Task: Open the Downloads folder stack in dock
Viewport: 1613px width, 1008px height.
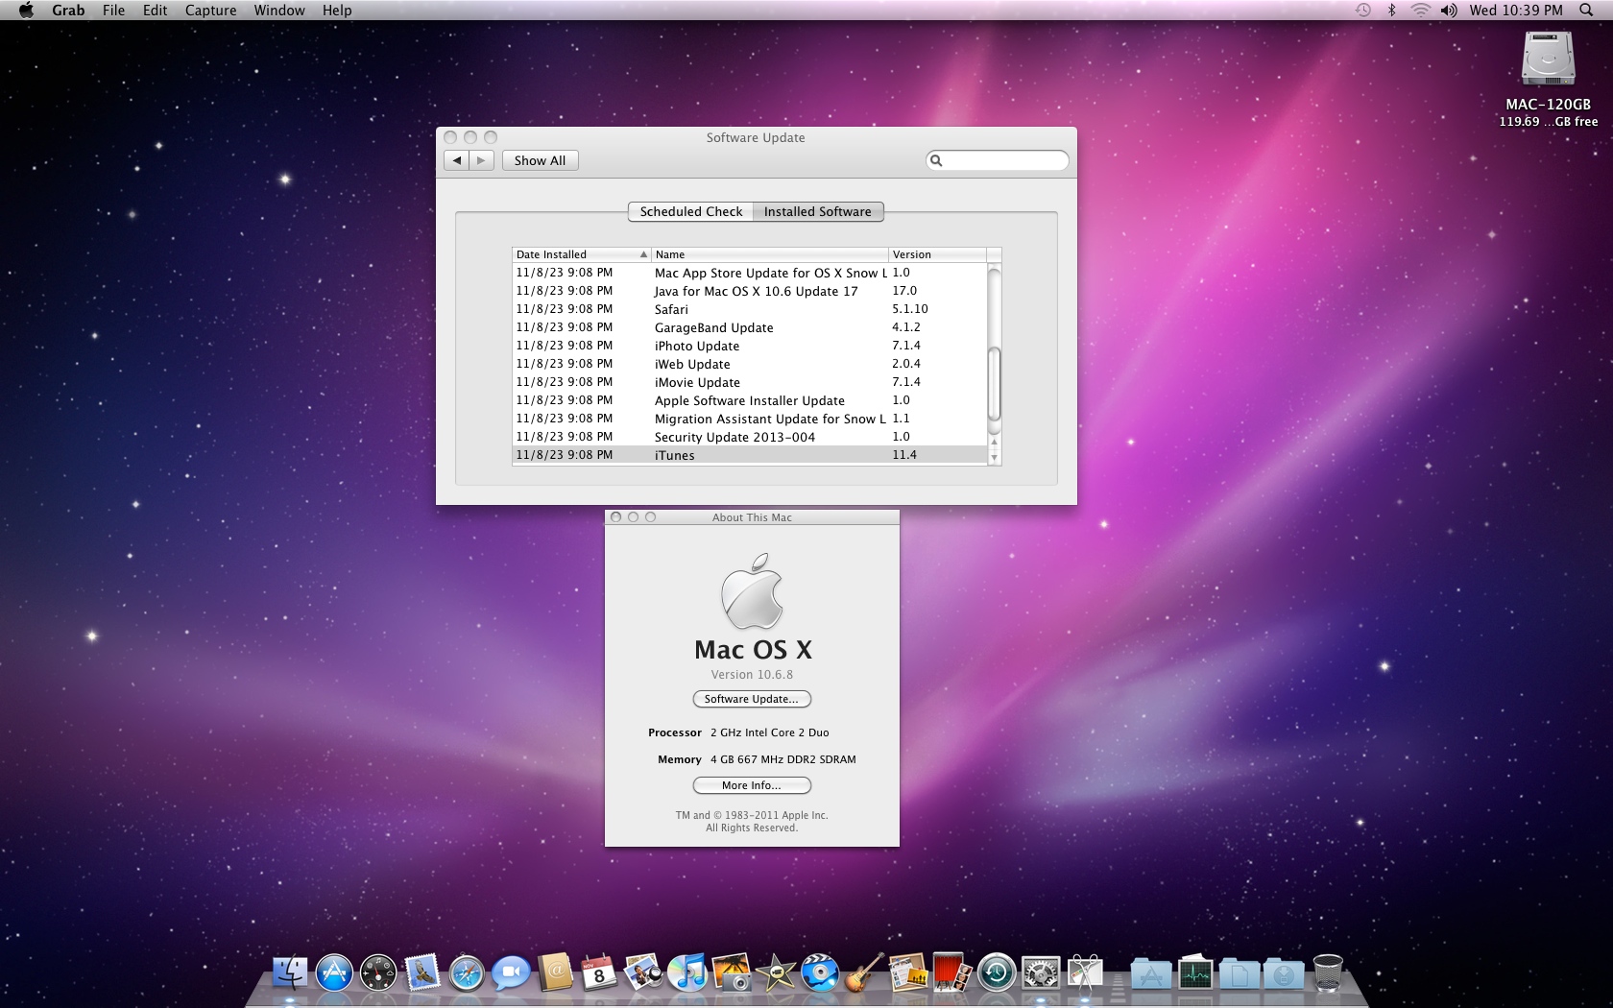Action: (1284, 973)
